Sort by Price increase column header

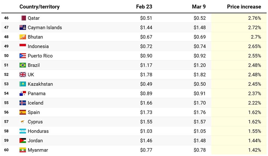tap(244, 7)
